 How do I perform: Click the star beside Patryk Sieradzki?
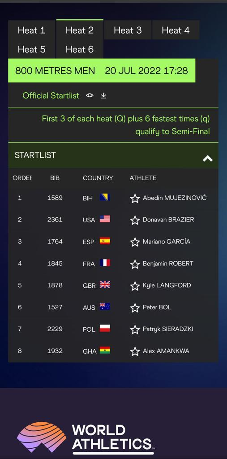coord(135,329)
